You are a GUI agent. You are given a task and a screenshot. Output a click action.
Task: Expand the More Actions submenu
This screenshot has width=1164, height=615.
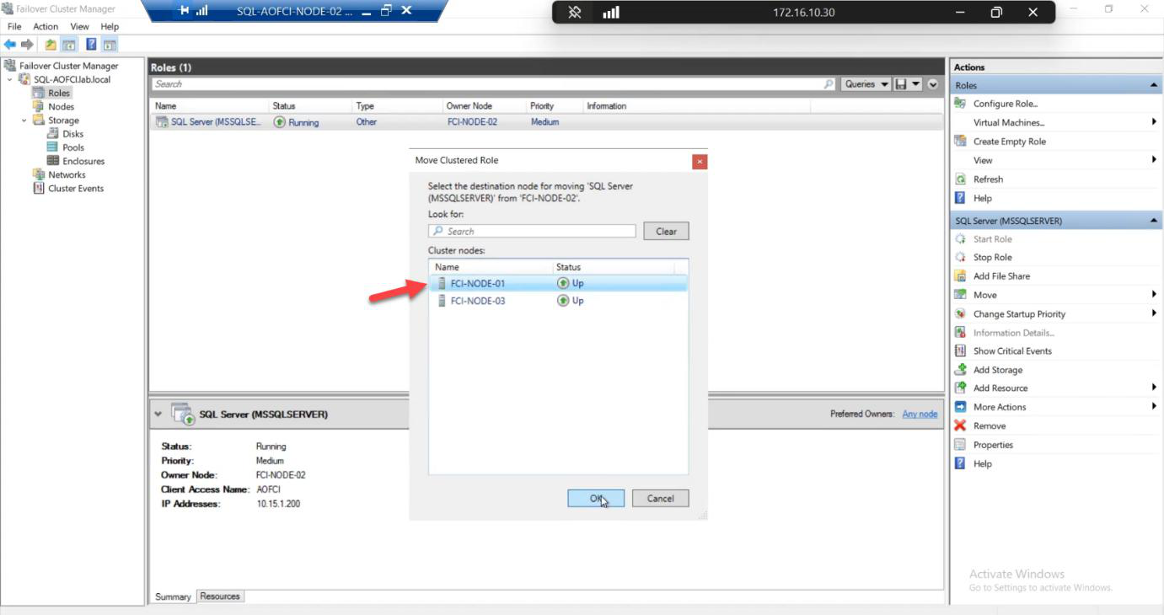click(1154, 407)
